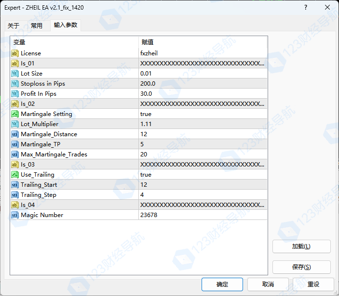
Task: Click the double-type icon beside Lot Size
Action: click(x=14, y=74)
